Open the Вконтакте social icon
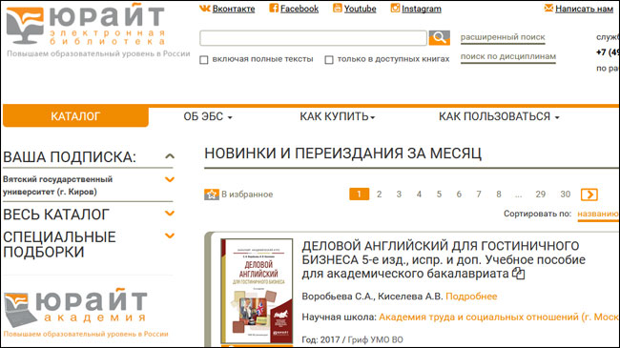The height and width of the screenshot is (348, 620). click(204, 9)
